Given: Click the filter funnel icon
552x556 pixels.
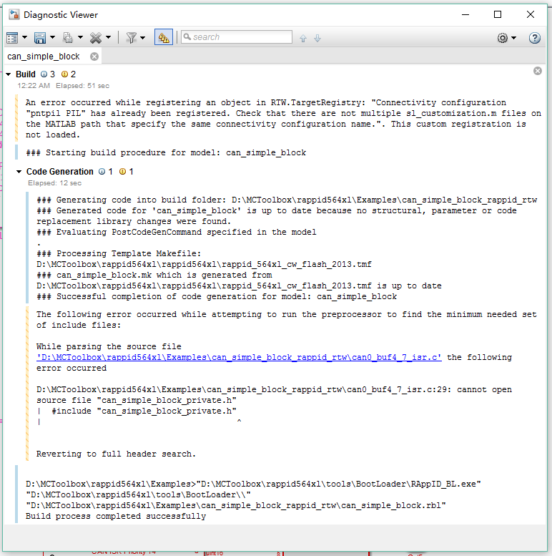Looking at the screenshot, I should [132, 38].
